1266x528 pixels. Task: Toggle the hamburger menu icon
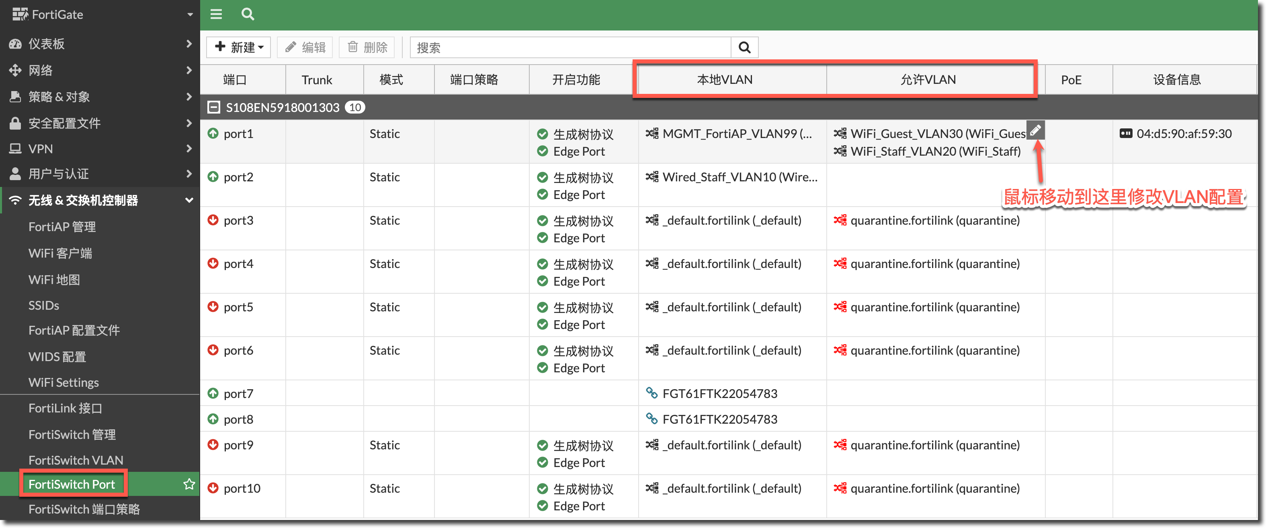pos(216,14)
